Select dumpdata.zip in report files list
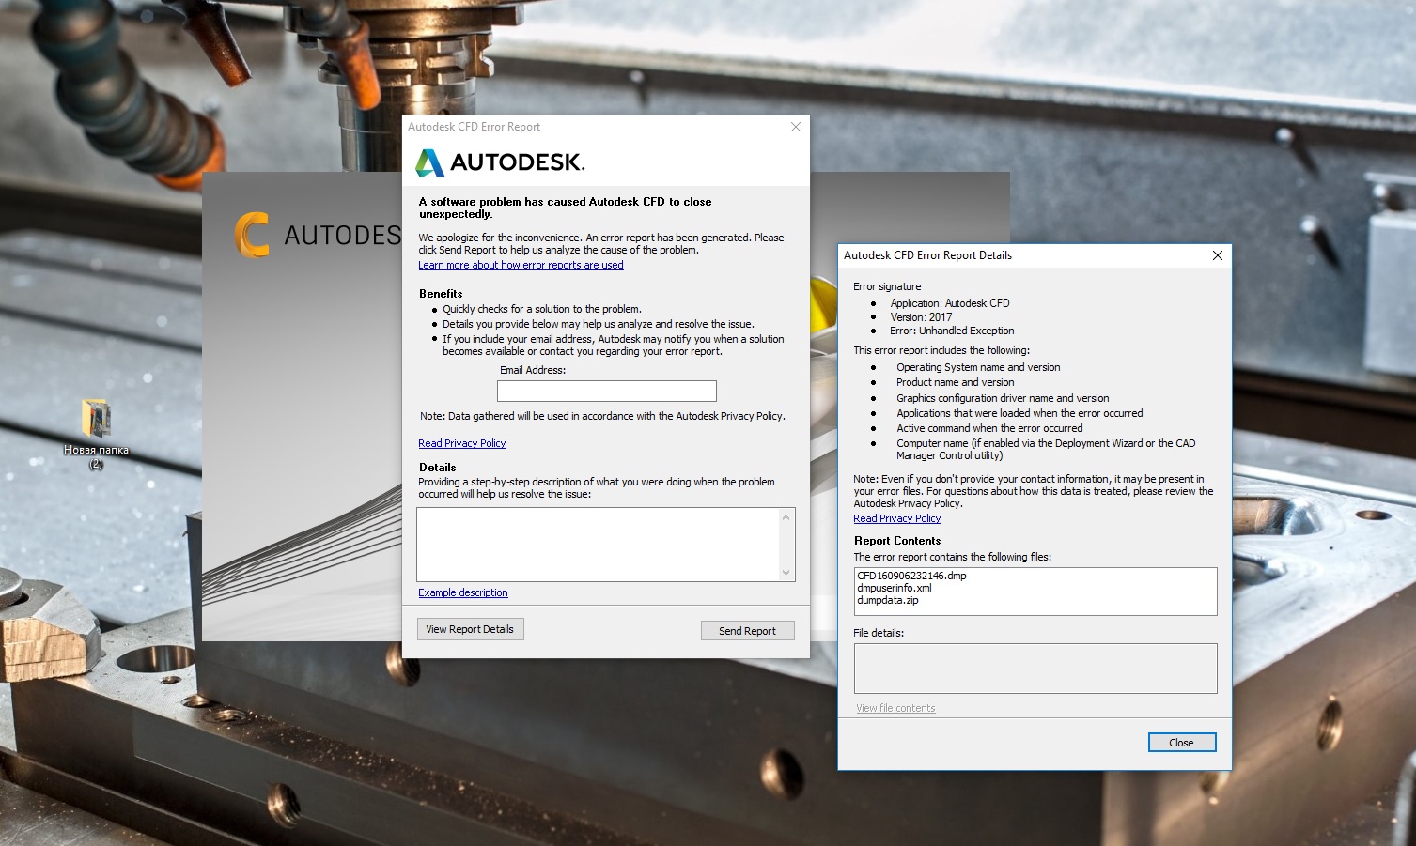Image resolution: width=1416 pixels, height=846 pixels. [888, 600]
